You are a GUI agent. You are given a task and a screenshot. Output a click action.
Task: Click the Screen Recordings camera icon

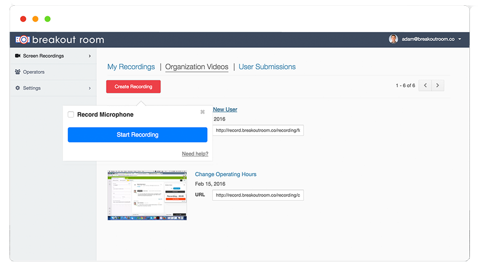[18, 56]
